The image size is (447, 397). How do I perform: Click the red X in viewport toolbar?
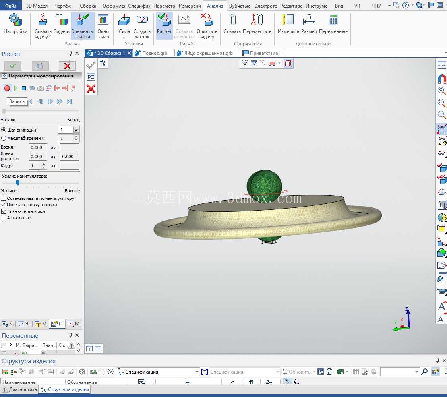click(91, 89)
